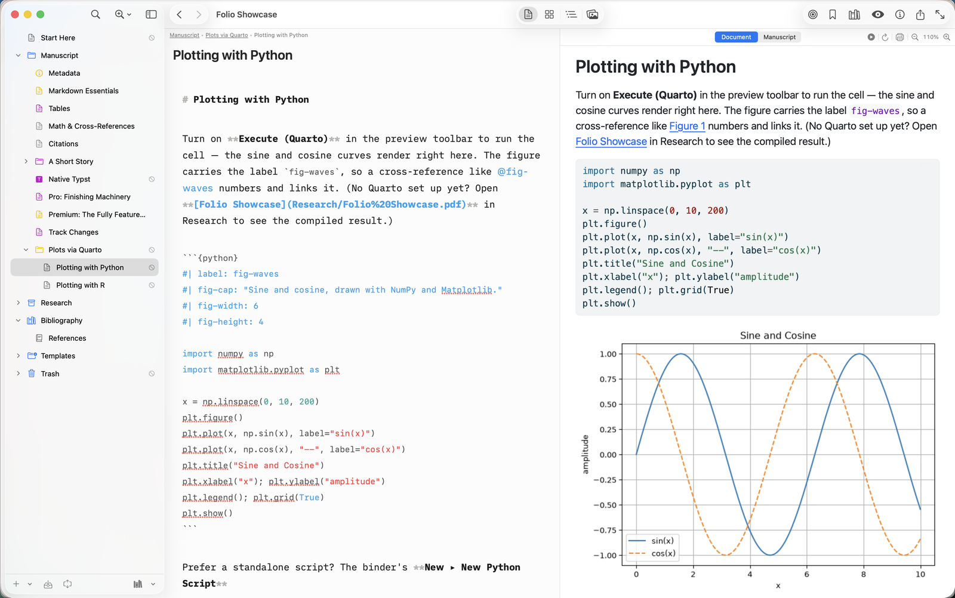Toggle the compile-exclude icon for Plotting with R

click(x=152, y=285)
